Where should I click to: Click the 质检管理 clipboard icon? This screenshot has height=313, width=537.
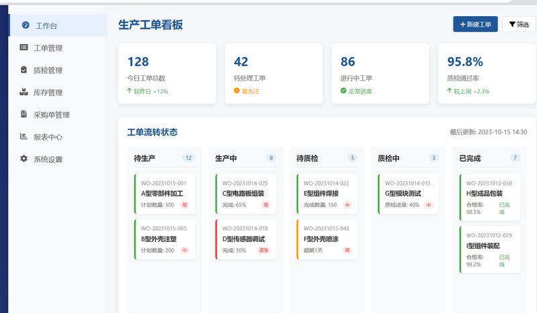click(24, 70)
